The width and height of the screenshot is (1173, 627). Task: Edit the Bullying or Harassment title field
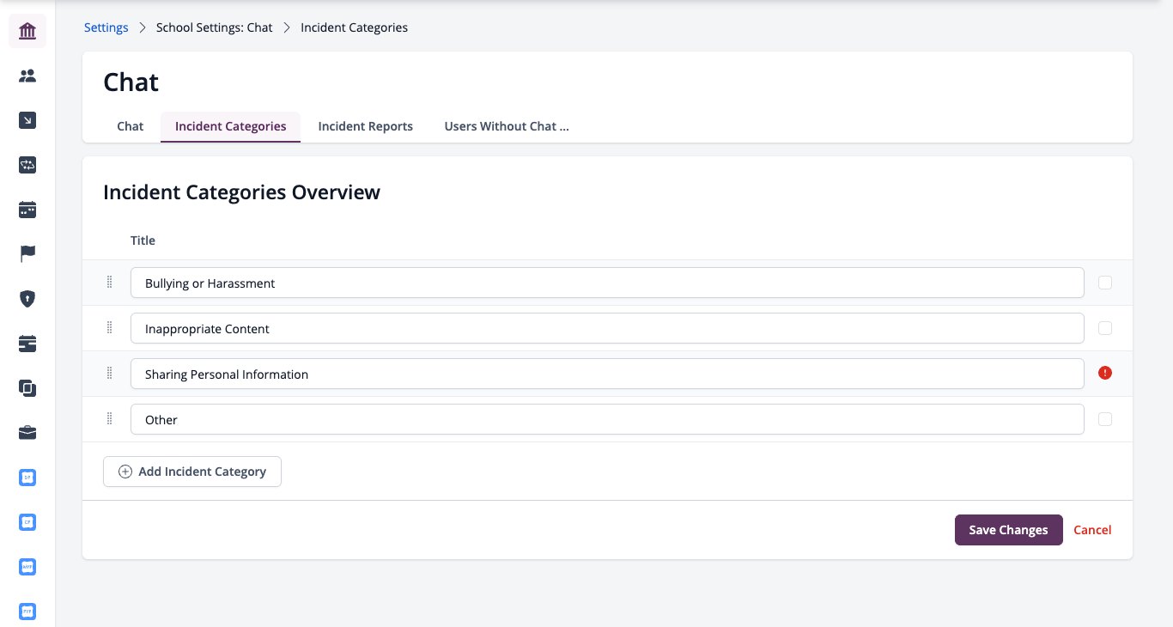(x=607, y=283)
